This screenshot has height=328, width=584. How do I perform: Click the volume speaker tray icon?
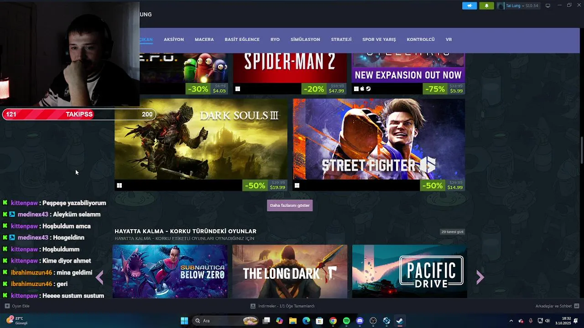point(547,321)
